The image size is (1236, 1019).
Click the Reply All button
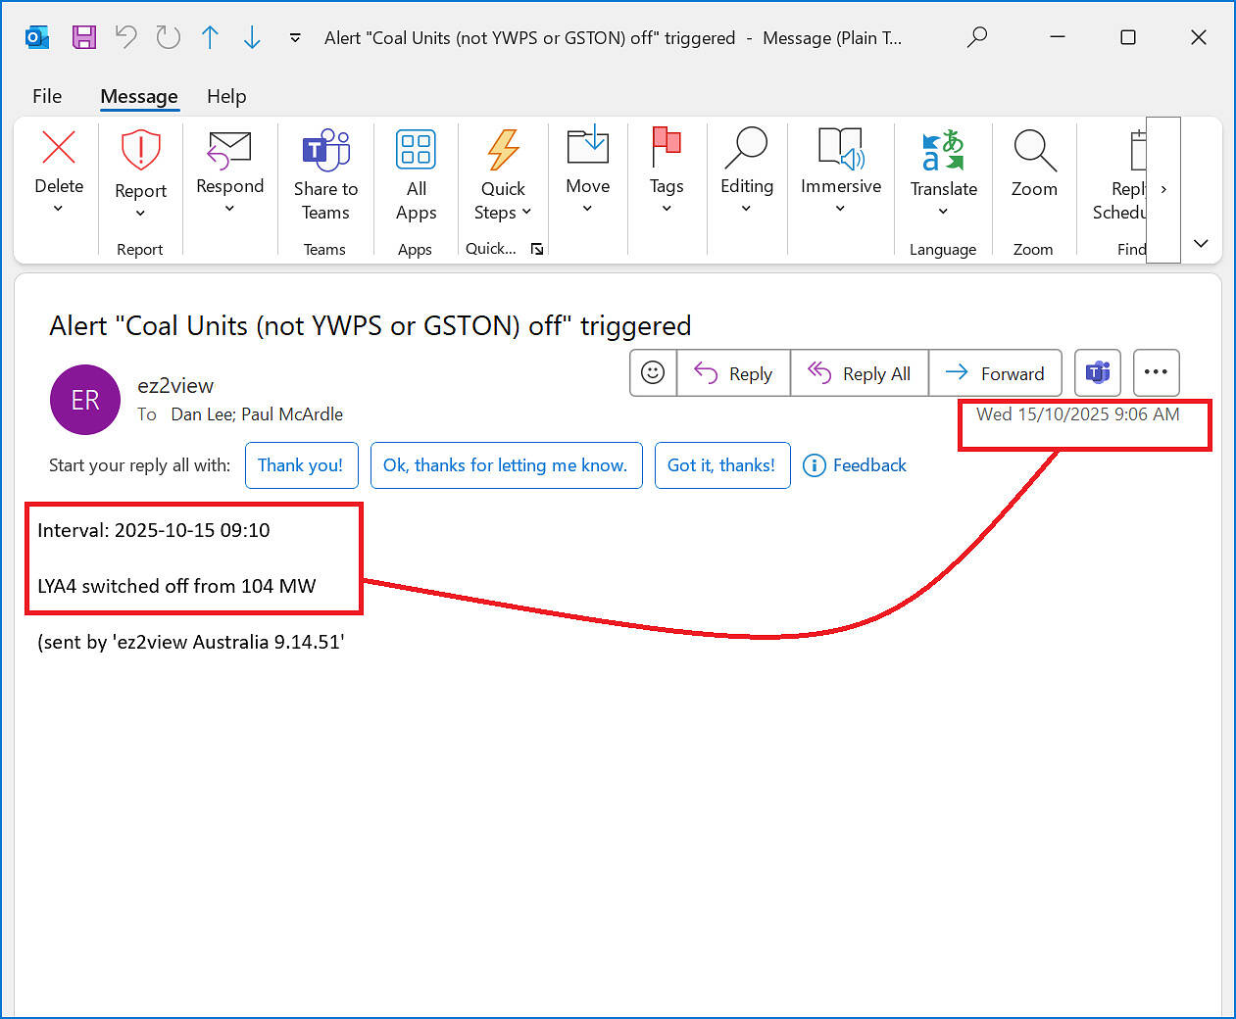click(860, 373)
